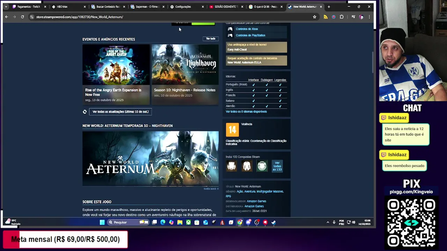Click the PlayStation controller icon
The height and width of the screenshot is (251, 447).
coord(230,35)
